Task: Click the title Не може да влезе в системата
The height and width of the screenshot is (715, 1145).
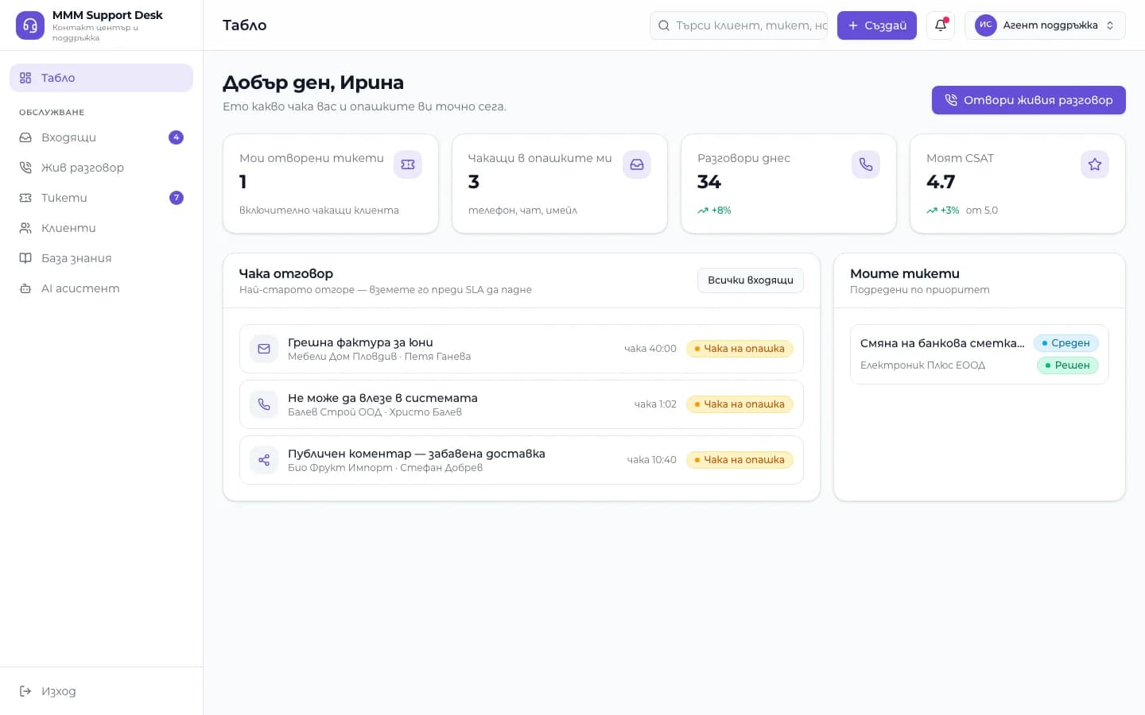Action: (x=382, y=398)
